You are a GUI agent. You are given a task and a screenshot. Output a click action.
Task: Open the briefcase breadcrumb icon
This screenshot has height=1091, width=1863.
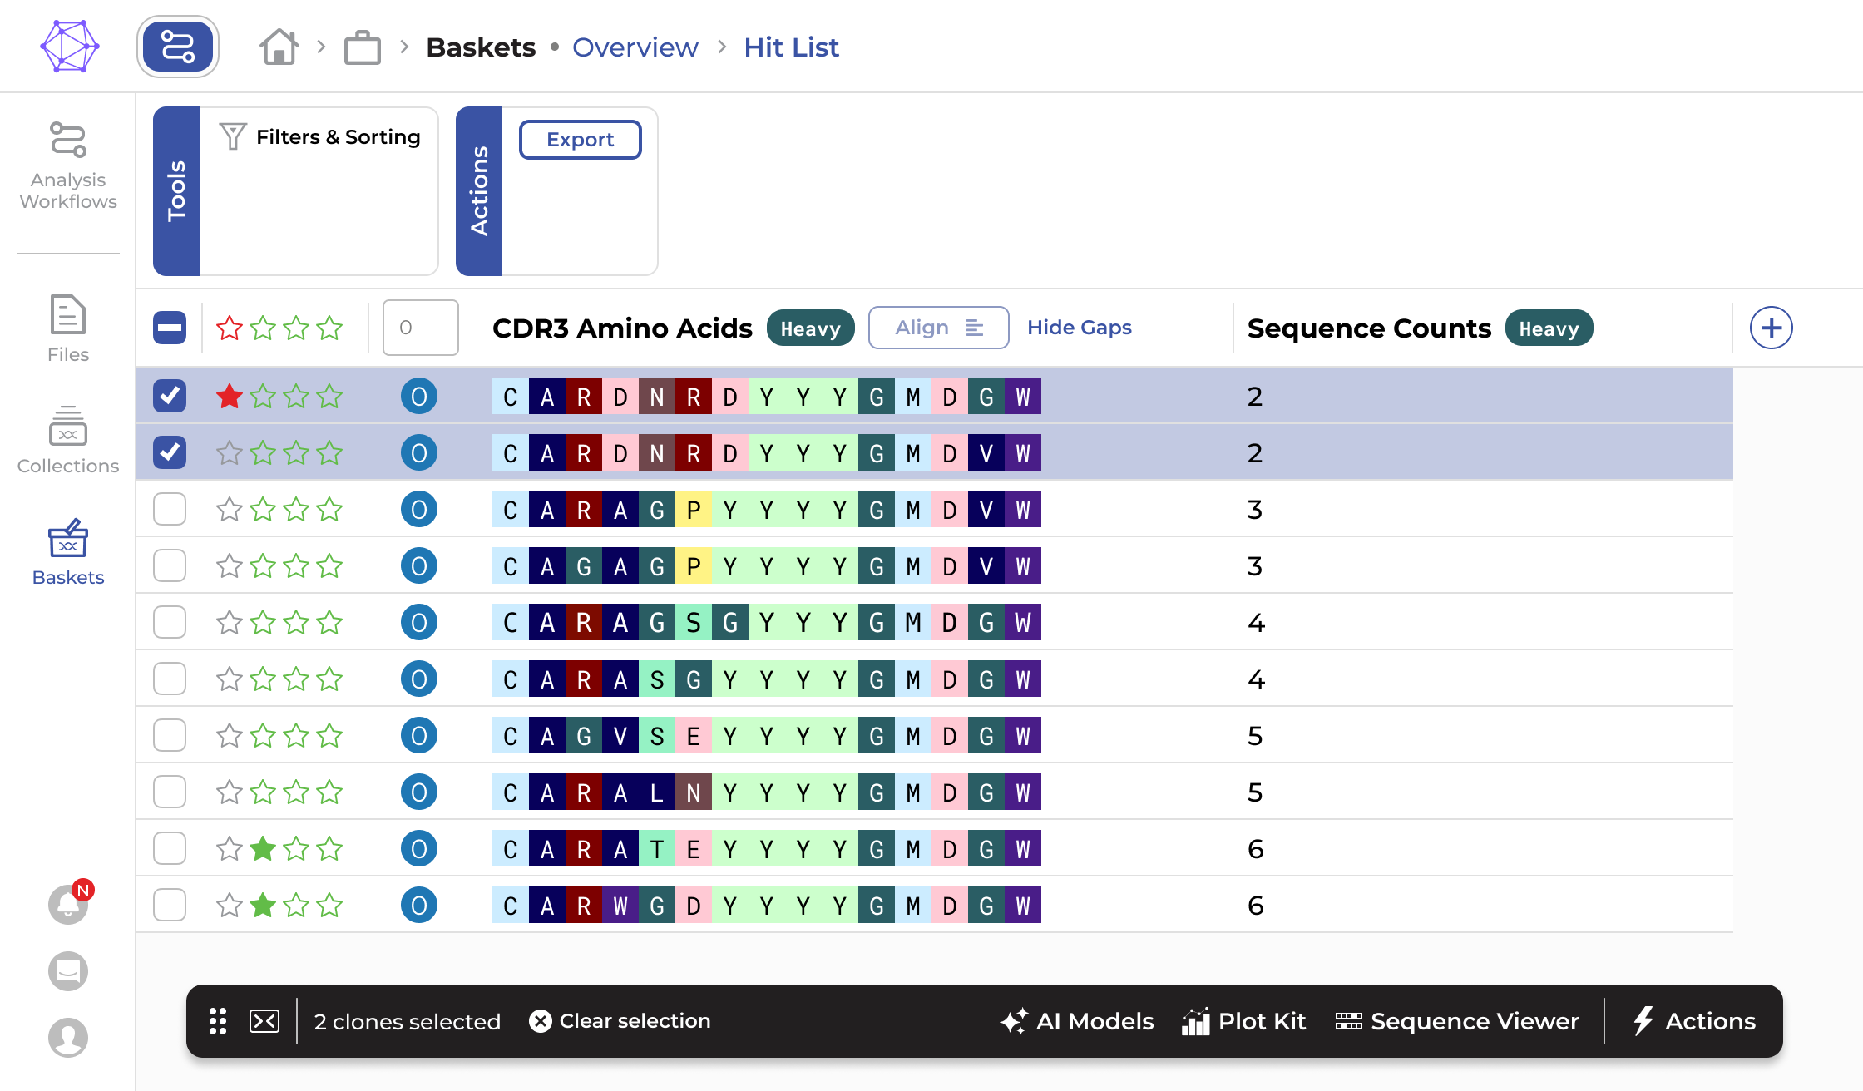(363, 47)
